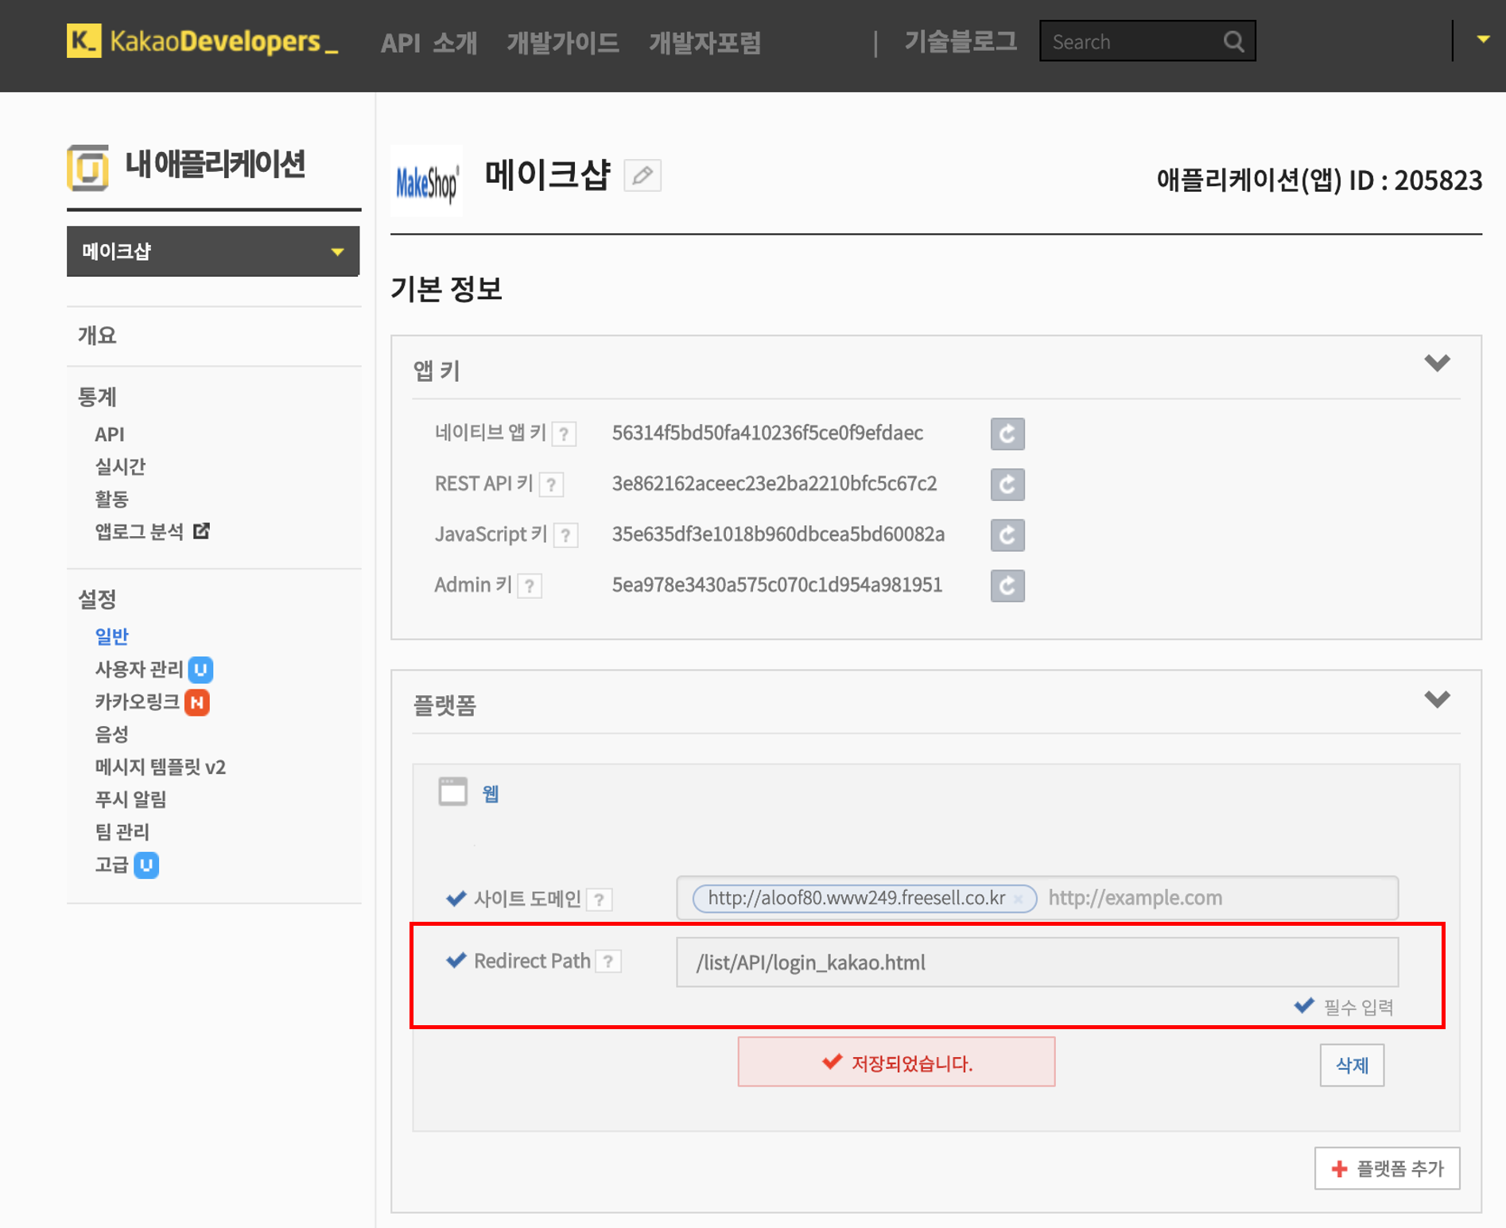Open 메시지 템플릿 v2 settings
The width and height of the screenshot is (1506, 1228).
click(x=161, y=767)
